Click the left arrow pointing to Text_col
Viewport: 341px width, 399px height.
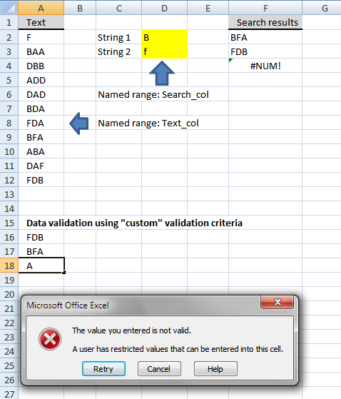79,123
